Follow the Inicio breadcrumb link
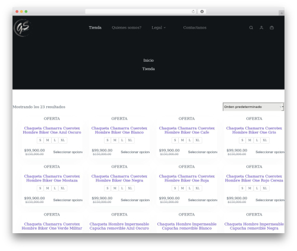Screen dimensions: 297x251 (x=148, y=61)
